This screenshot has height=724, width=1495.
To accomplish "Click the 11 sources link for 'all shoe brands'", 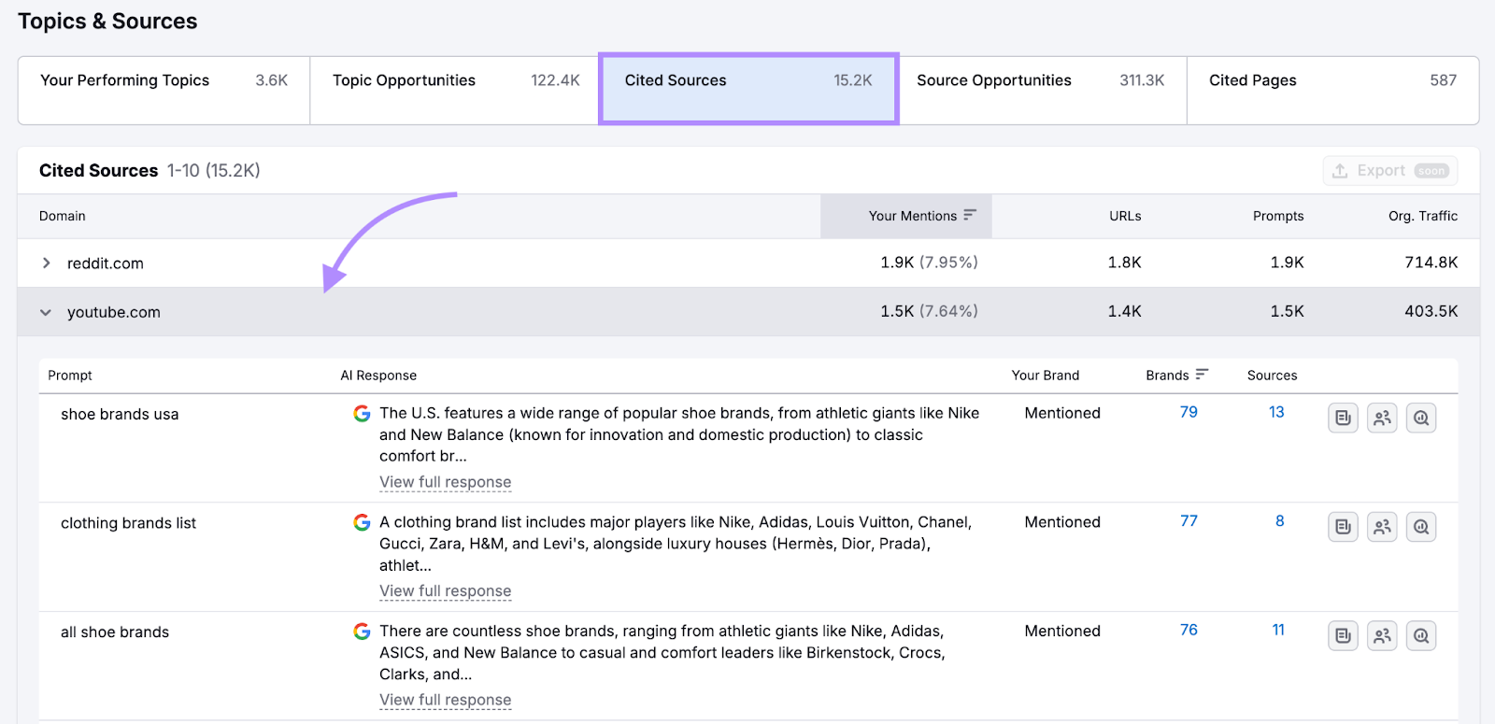I will coord(1278,631).
